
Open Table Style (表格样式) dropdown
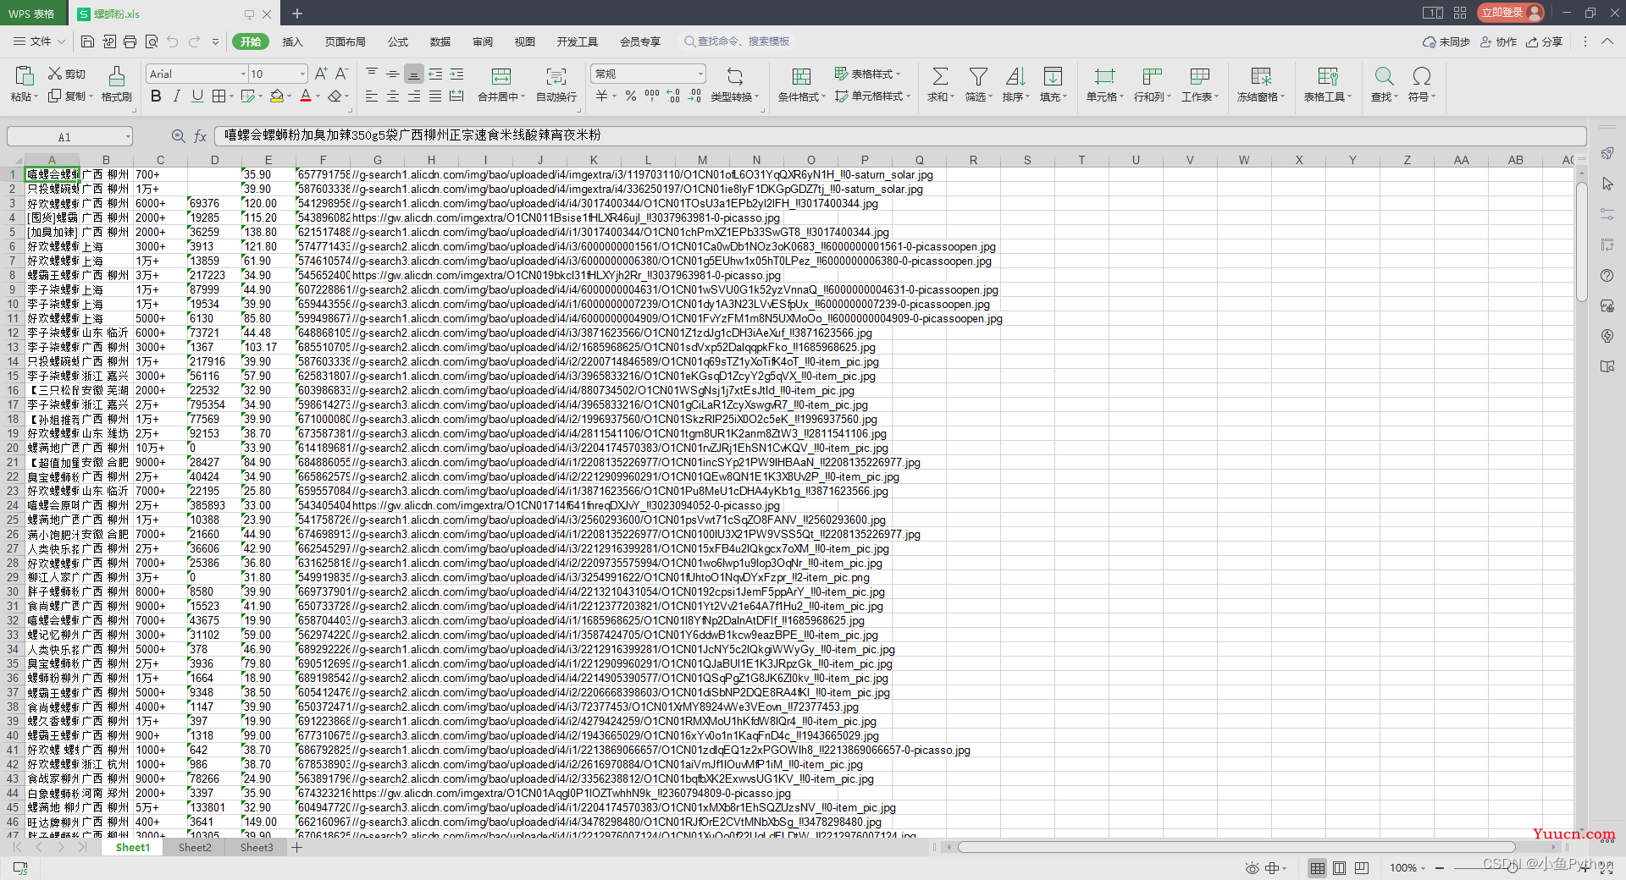tap(867, 74)
